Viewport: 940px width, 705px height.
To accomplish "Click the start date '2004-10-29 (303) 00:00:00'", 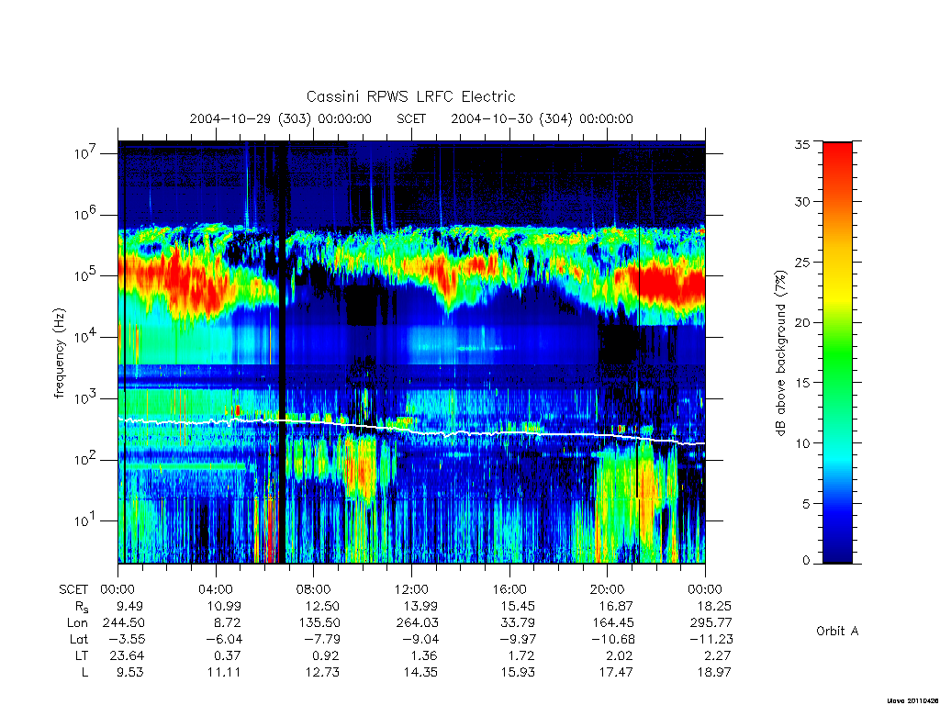I will pyautogui.click(x=281, y=118).
